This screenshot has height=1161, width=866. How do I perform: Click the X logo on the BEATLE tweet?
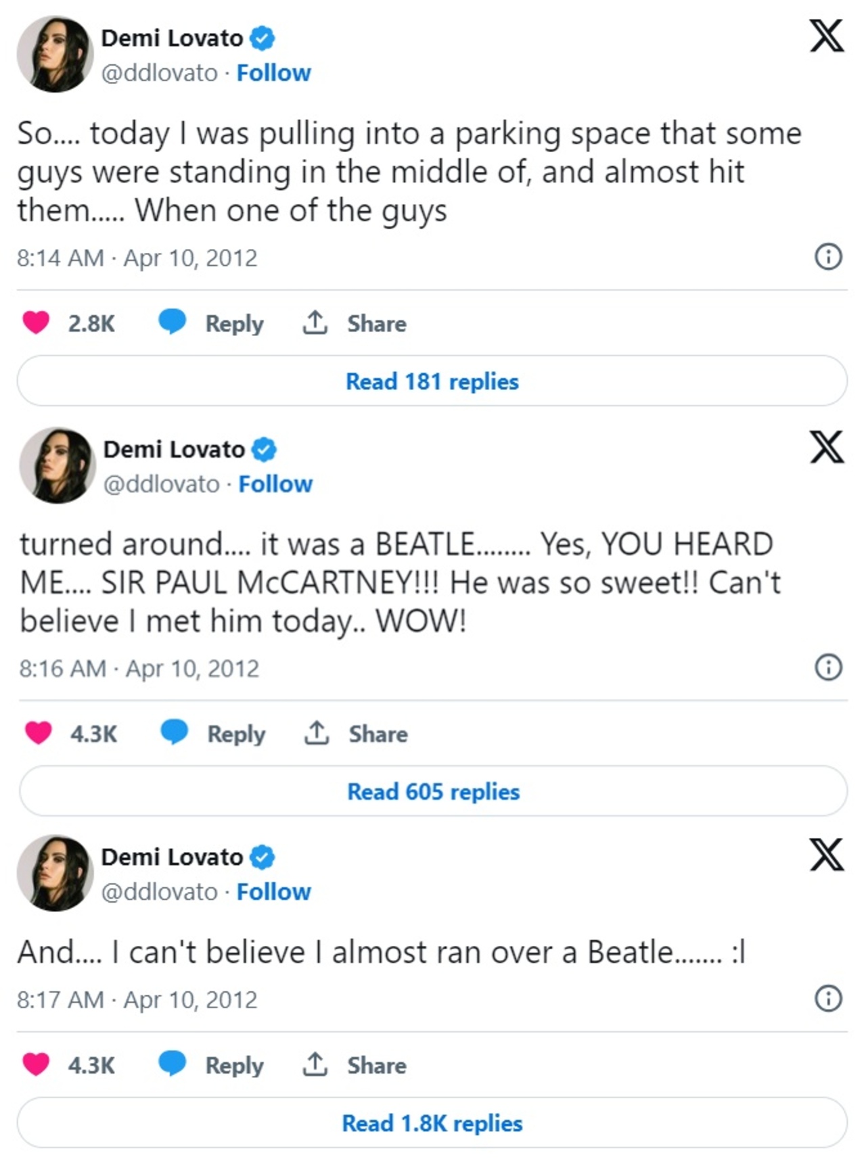point(827,447)
